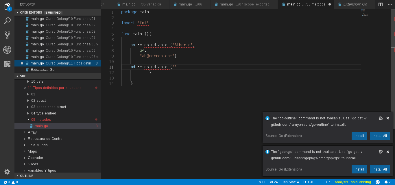Collapse 11 Tipos definidos por el usuario folder
The image size is (395, 185).
pyautogui.click(x=25, y=88)
